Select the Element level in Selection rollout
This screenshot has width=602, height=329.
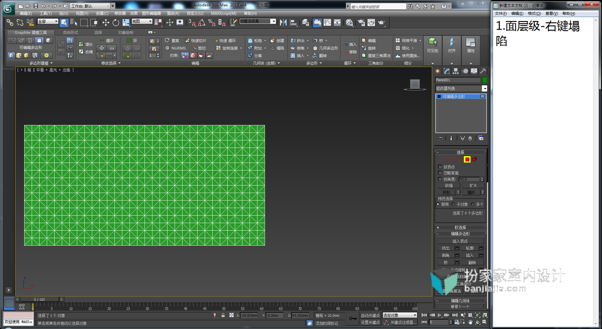pyautogui.click(x=475, y=159)
